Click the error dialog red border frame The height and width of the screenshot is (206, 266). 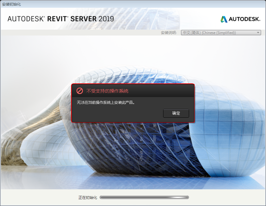pyautogui.click(x=133, y=84)
